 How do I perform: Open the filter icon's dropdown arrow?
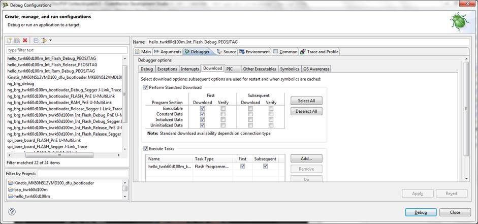click(50, 40)
